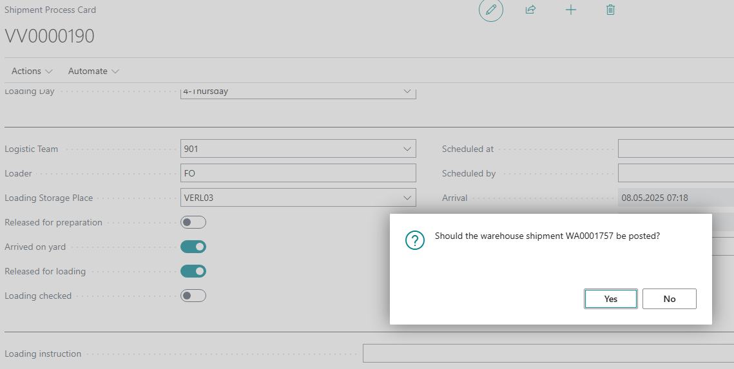Disable the Arrived on yard toggle

[193, 247]
